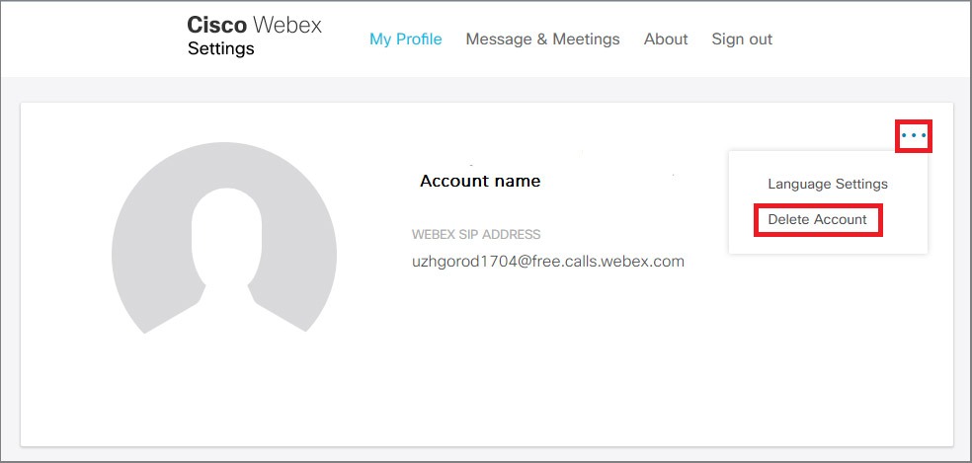This screenshot has height=463, width=972.
Task: Click the bold Cisco word in logo
Action: point(216,25)
